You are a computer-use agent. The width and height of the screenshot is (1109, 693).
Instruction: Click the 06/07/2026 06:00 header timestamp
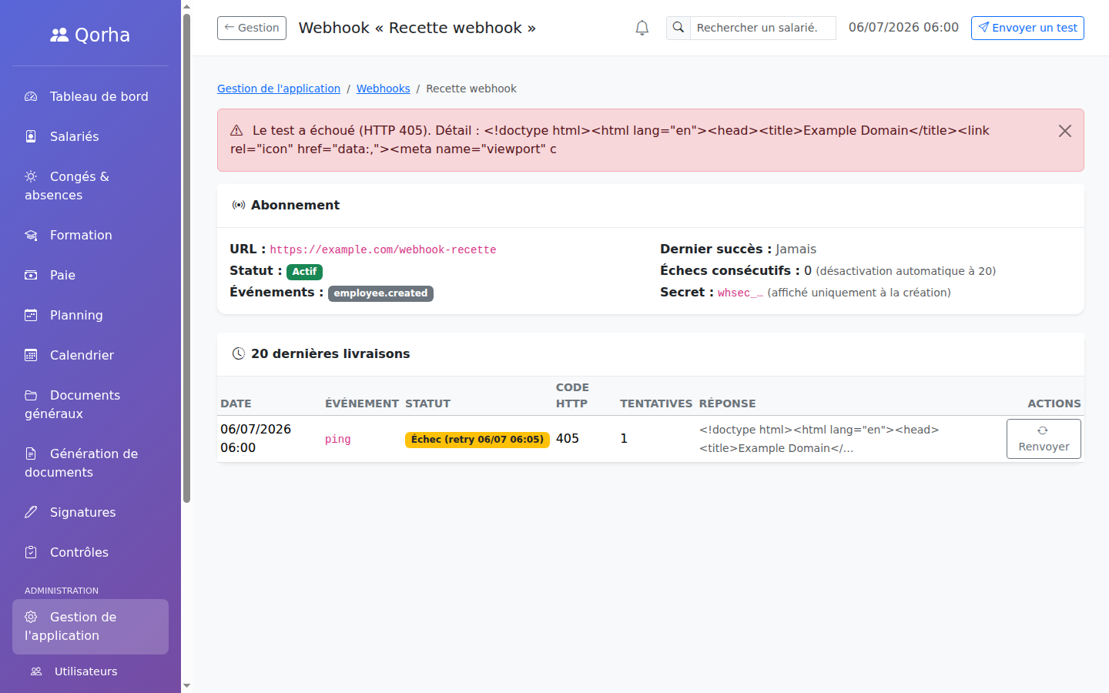pos(903,28)
